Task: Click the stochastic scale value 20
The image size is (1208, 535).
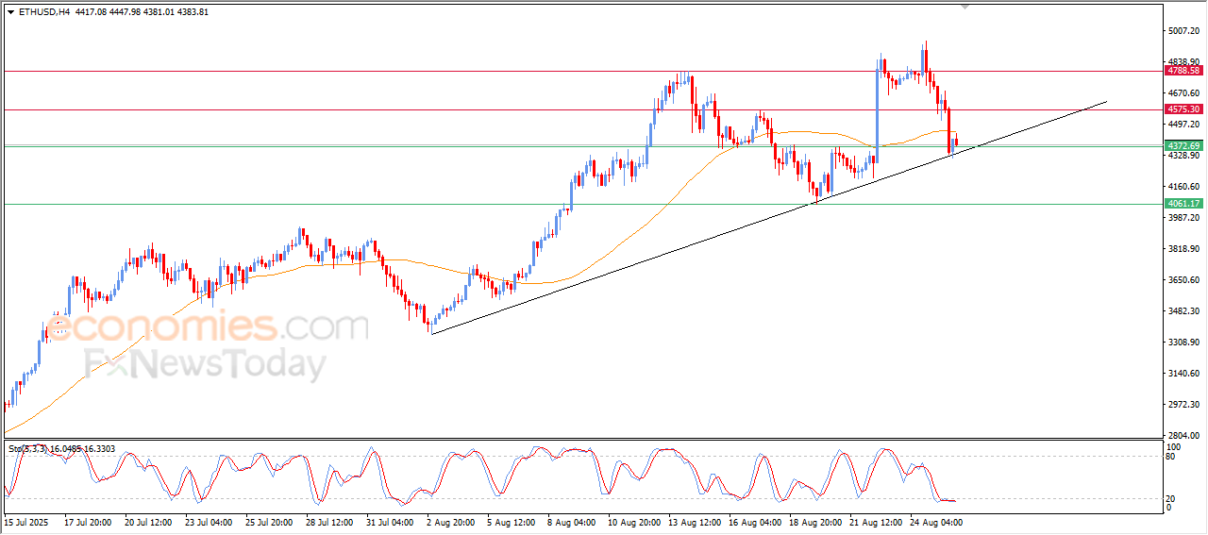Action: [x=1171, y=498]
